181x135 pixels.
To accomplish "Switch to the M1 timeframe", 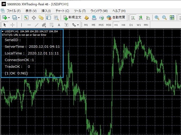I will click(x=86, y=25).
